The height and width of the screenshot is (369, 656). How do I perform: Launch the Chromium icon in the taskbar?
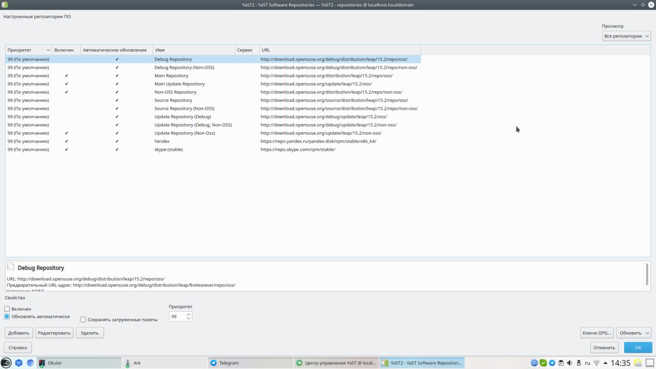[x=30, y=363]
